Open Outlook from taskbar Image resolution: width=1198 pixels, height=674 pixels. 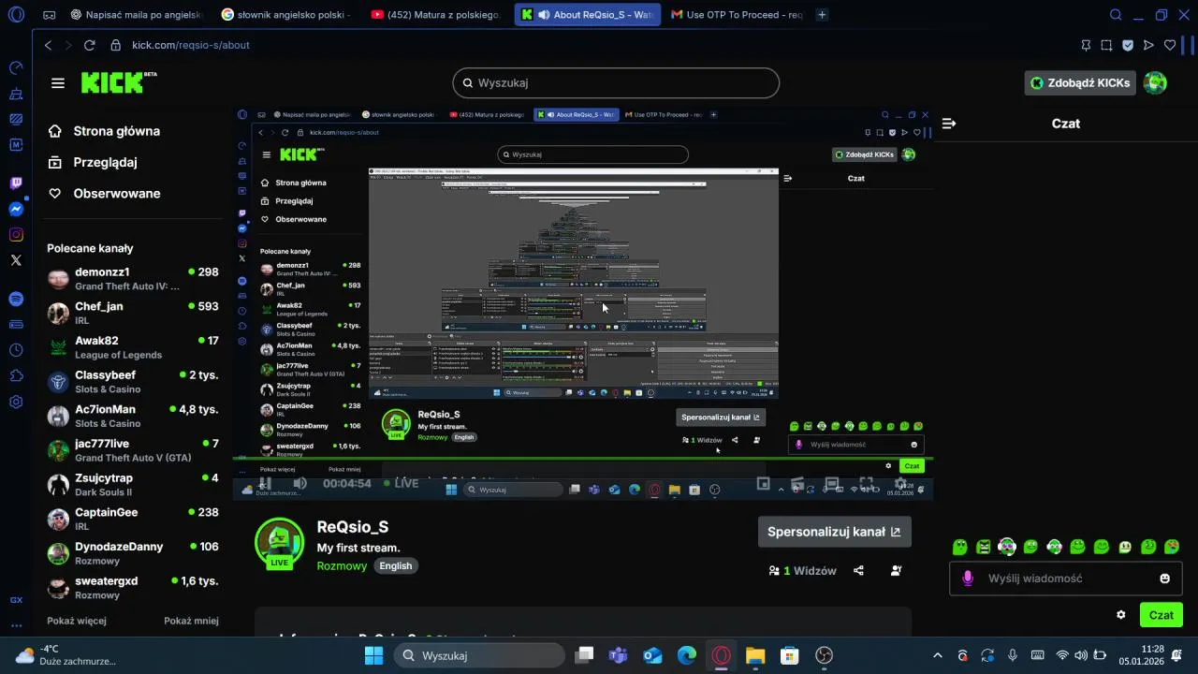653,655
